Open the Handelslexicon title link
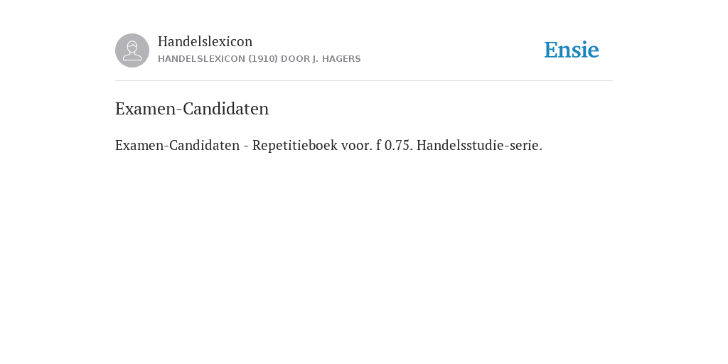 [205, 41]
